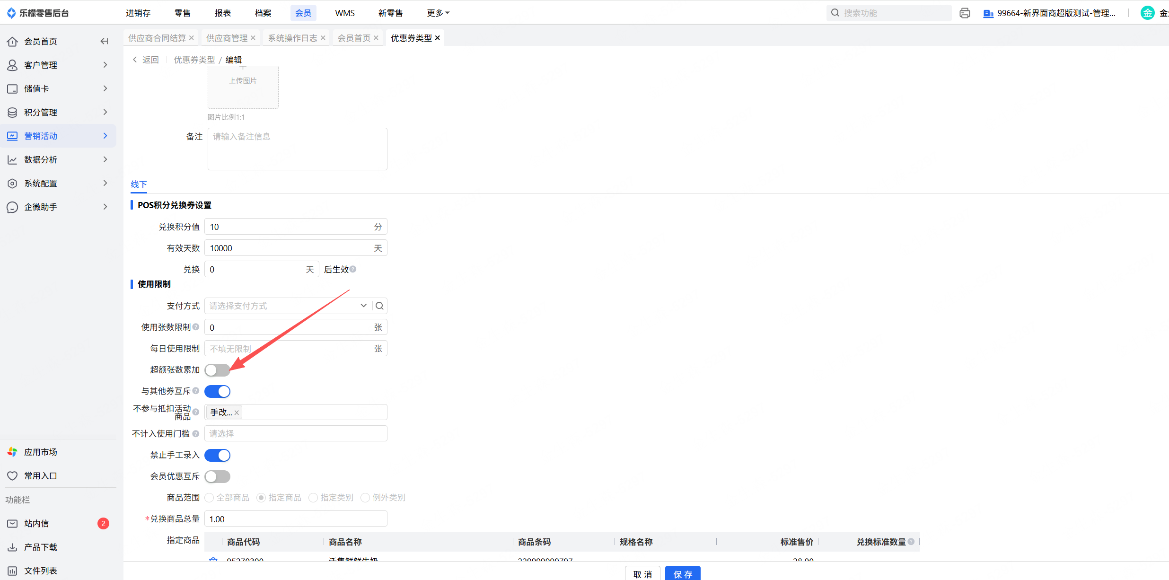Image resolution: width=1169 pixels, height=580 pixels.
Task: Click into the 备注 text area
Action: click(x=297, y=149)
